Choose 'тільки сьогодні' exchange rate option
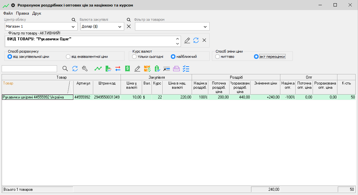 [134, 57]
